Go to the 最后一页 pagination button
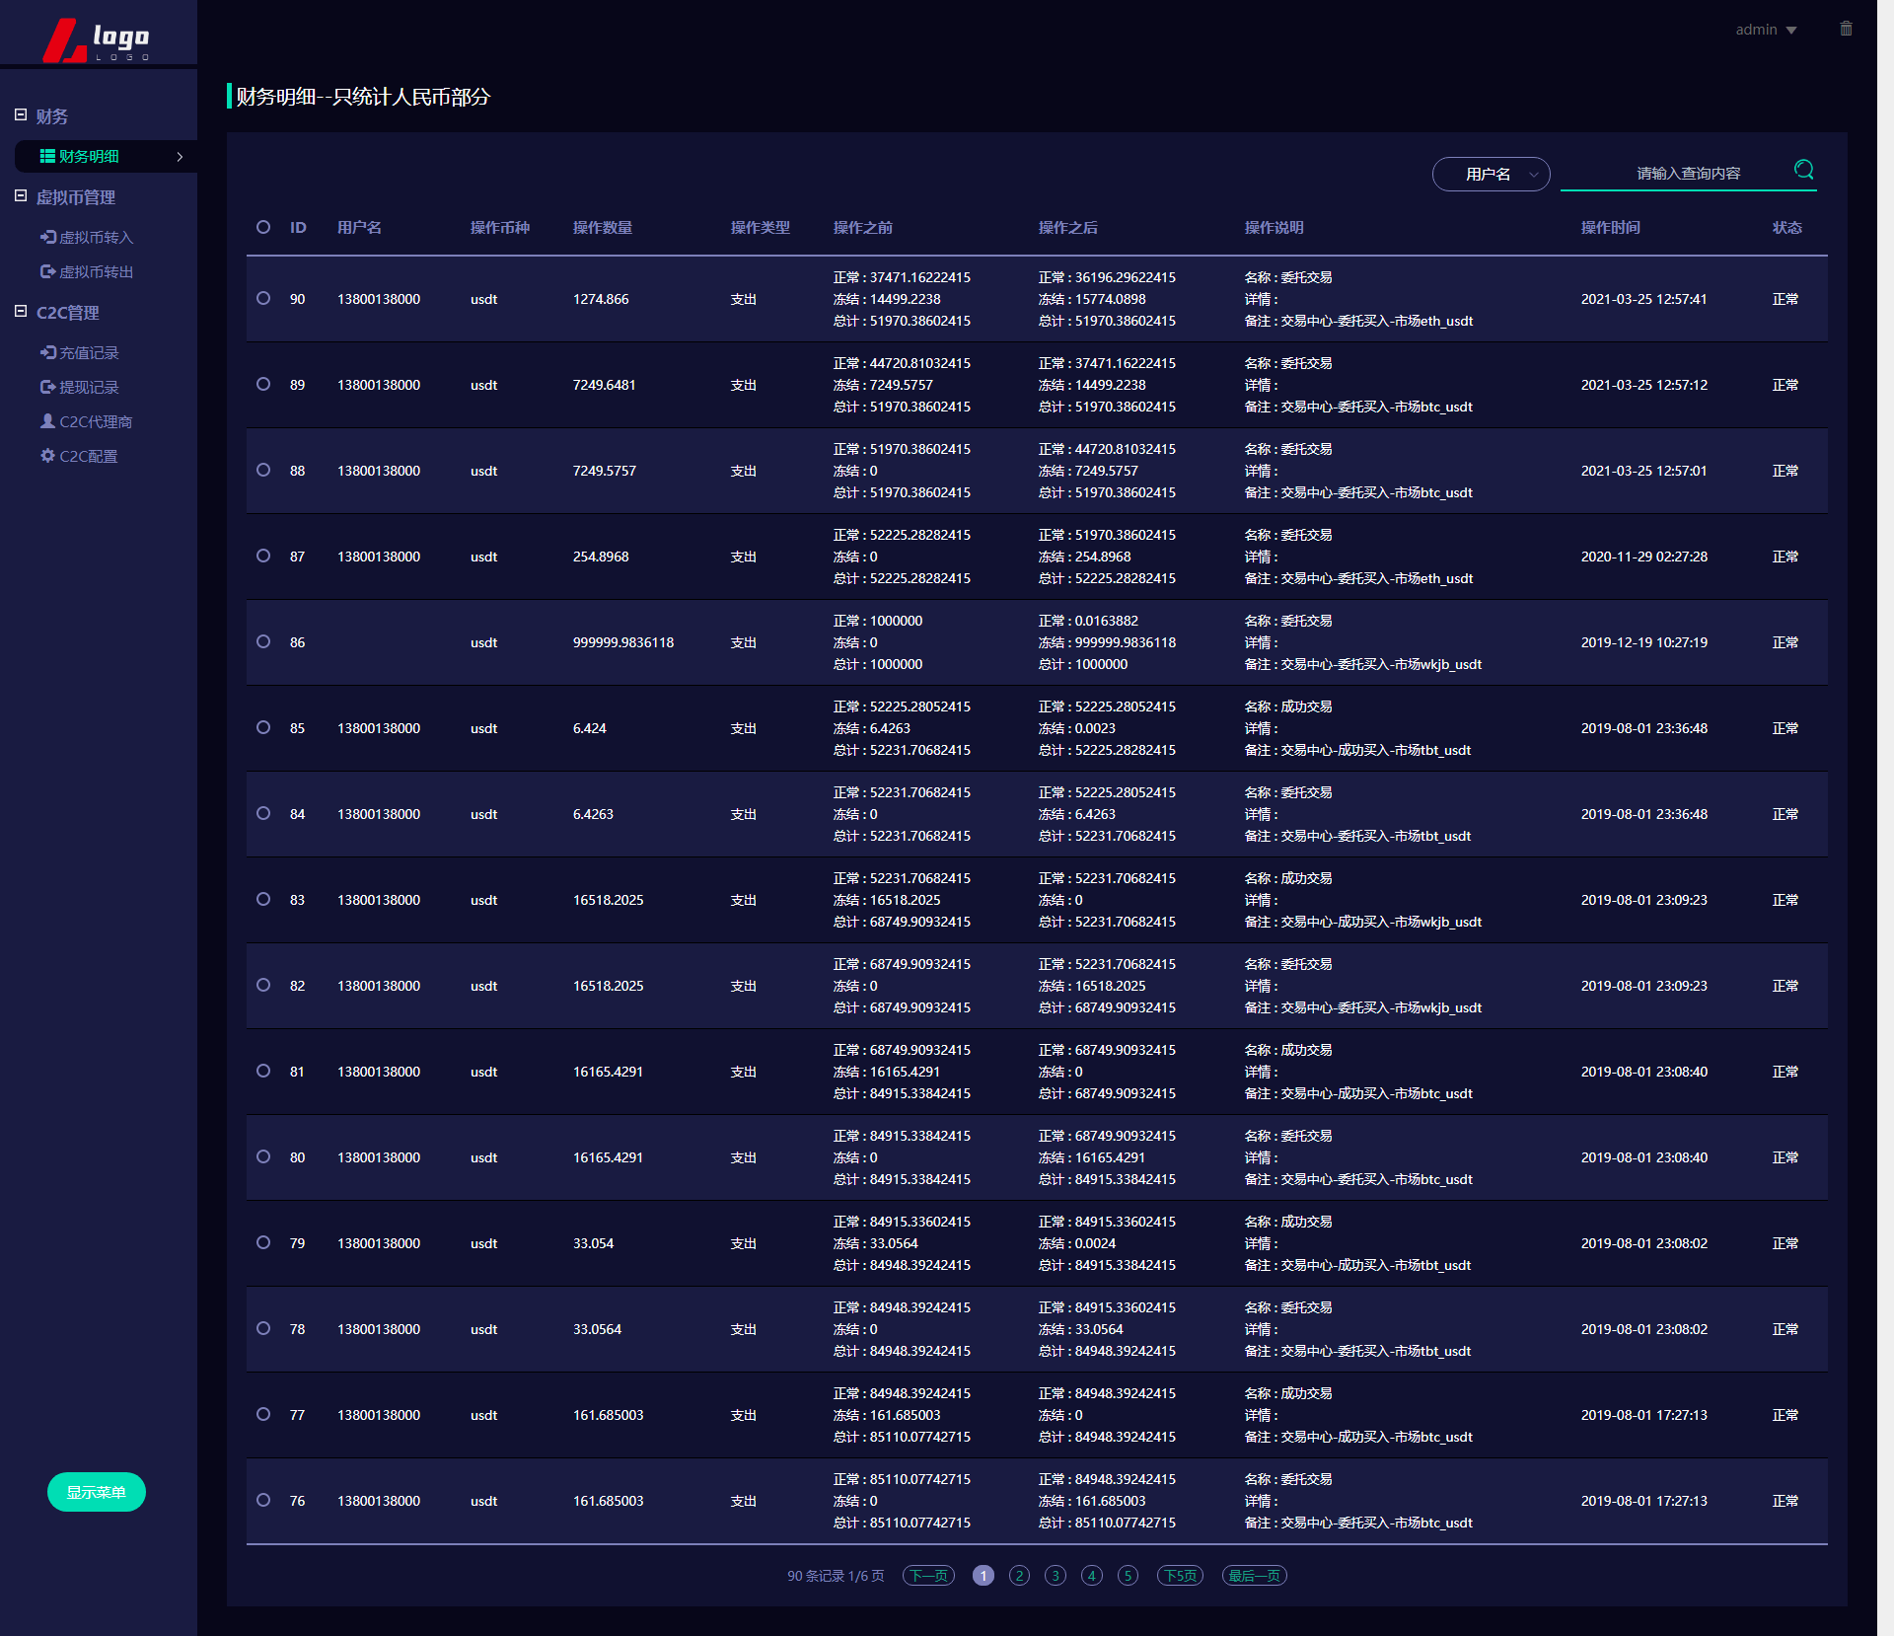The width and height of the screenshot is (1894, 1636). (1254, 1576)
